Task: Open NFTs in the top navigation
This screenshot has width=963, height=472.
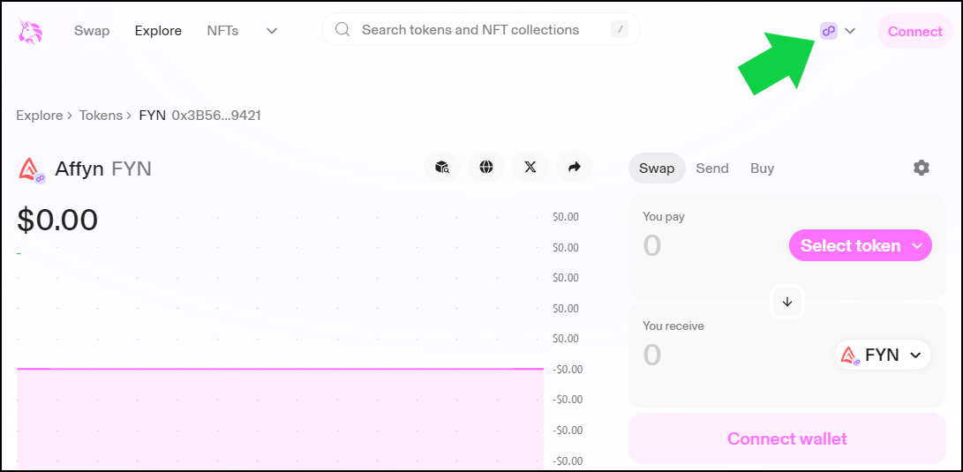Action: click(222, 31)
